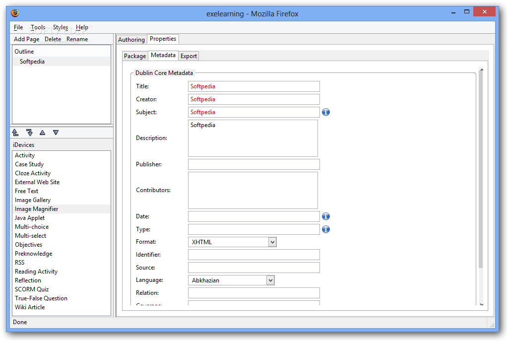Open the File menu

tap(18, 27)
